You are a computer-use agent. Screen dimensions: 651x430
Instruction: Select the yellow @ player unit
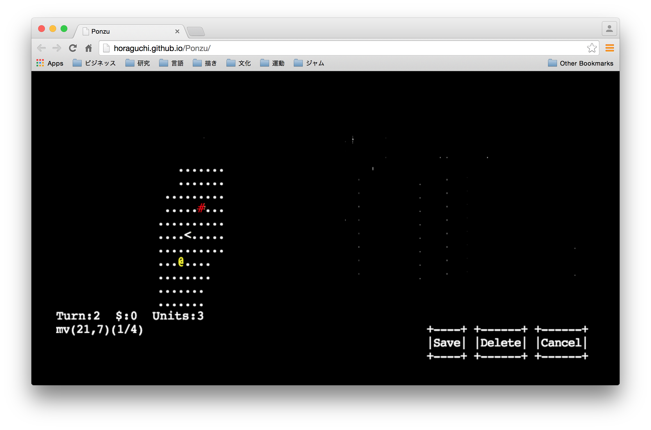tap(181, 262)
